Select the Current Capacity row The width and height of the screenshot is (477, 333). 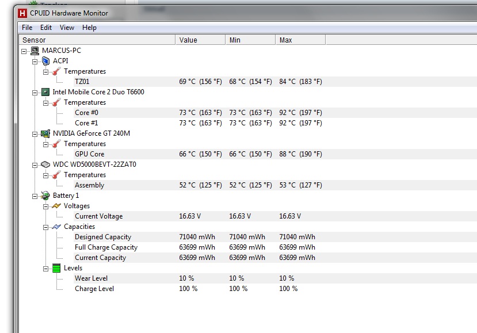[x=275, y=258]
